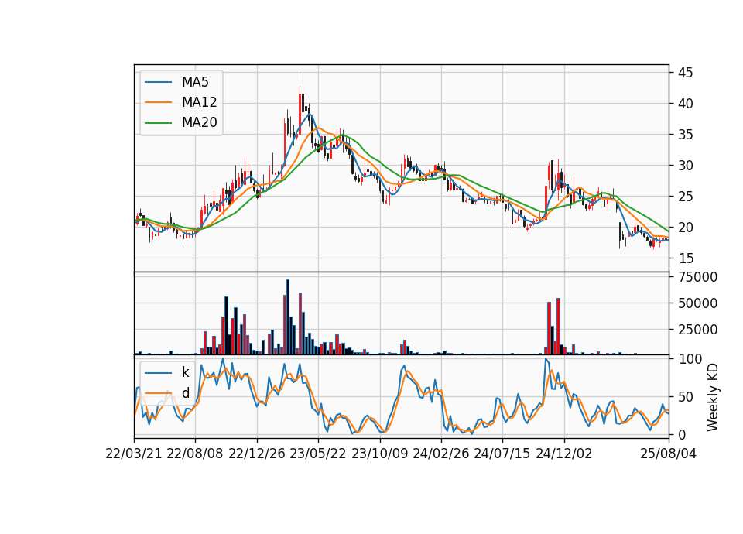Viewport: 743px width, 534px height.
Task: Click the 23/05/22 date axis label
Action: pos(318,454)
